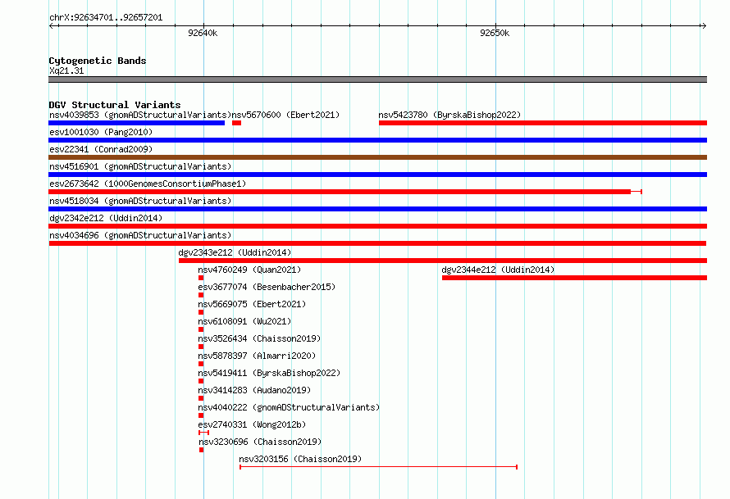Click the nsv4034696 gnomADStructuralVariants label

(x=140, y=235)
